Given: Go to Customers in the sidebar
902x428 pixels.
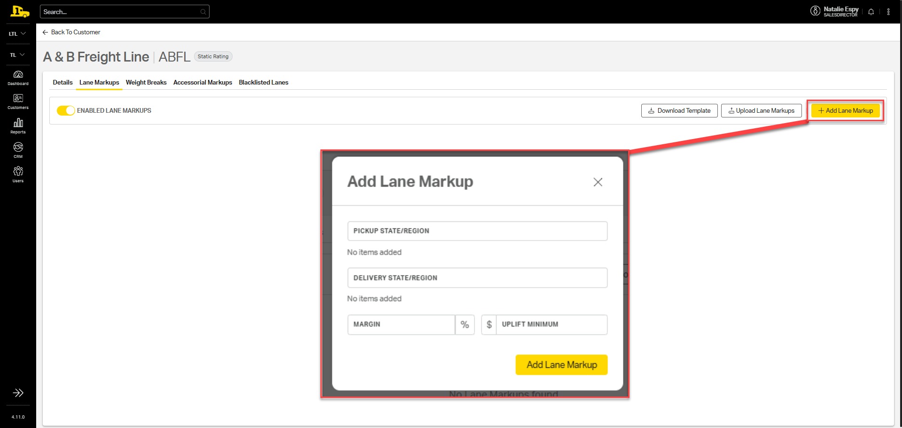Looking at the screenshot, I should (18, 102).
